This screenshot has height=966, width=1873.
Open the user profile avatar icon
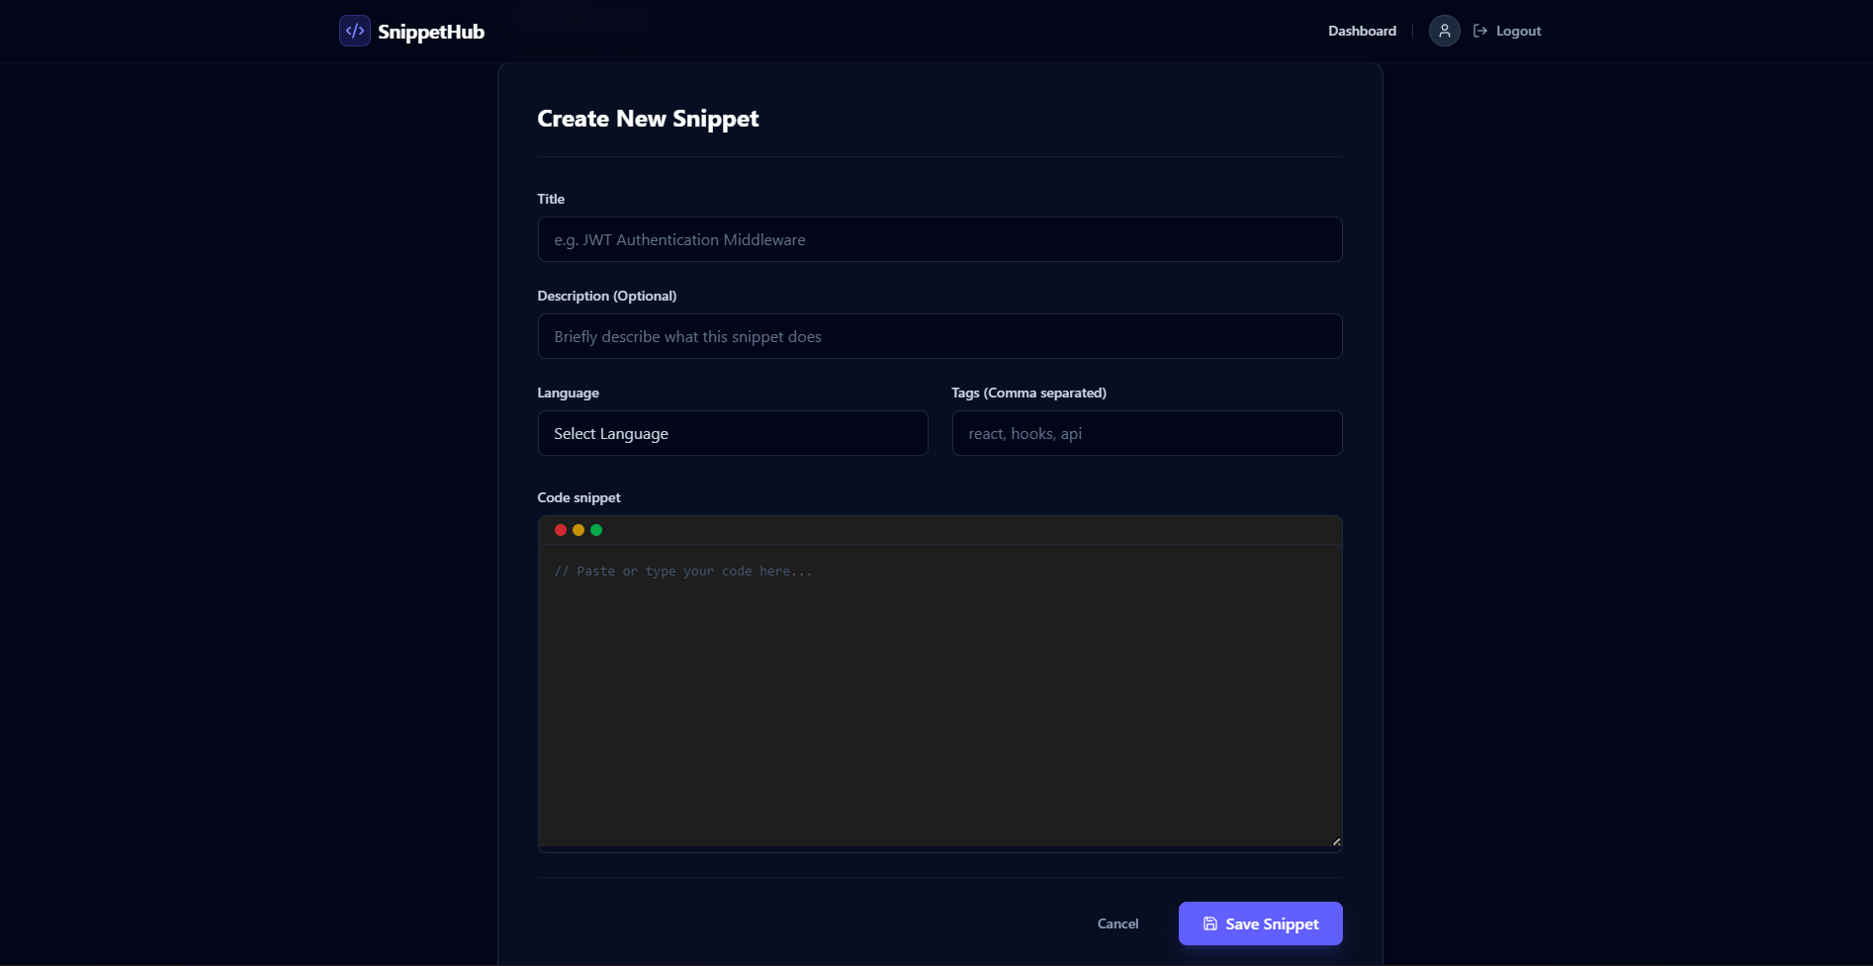pos(1444,31)
